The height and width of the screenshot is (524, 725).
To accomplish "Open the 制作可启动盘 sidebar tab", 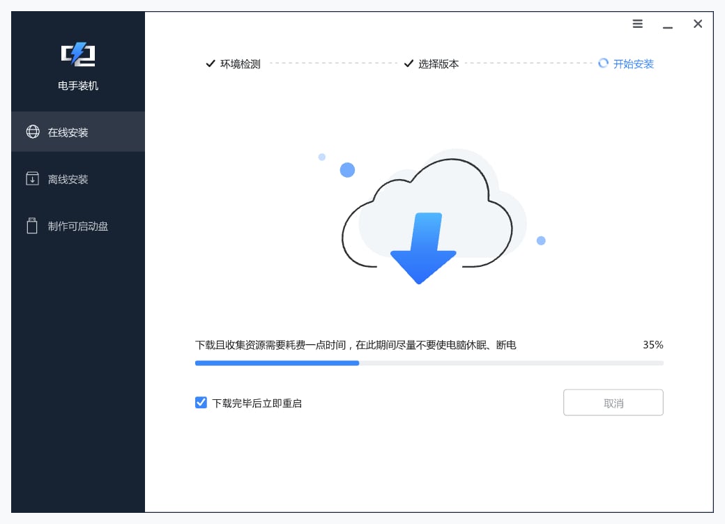I will tap(78, 226).
